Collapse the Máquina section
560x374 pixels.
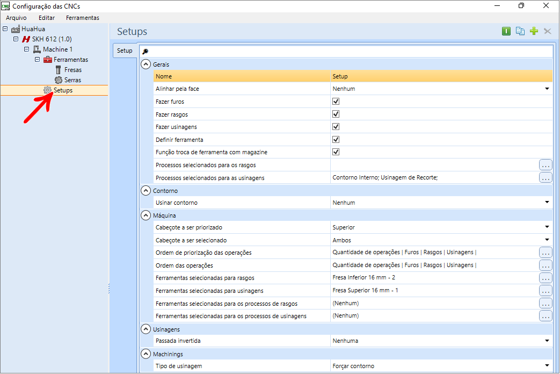tap(146, 215)
